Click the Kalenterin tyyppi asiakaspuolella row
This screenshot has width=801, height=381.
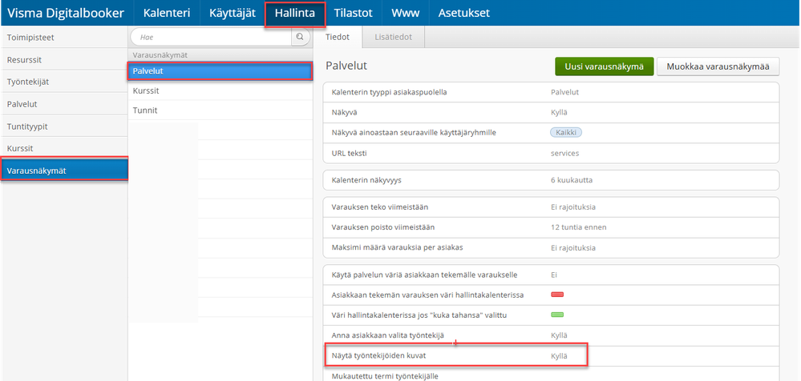551,92
